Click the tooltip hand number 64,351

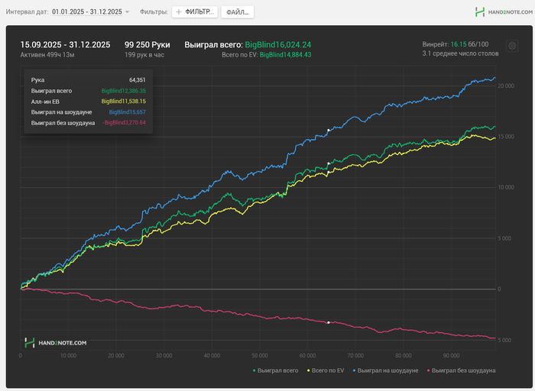coord(137,80)
